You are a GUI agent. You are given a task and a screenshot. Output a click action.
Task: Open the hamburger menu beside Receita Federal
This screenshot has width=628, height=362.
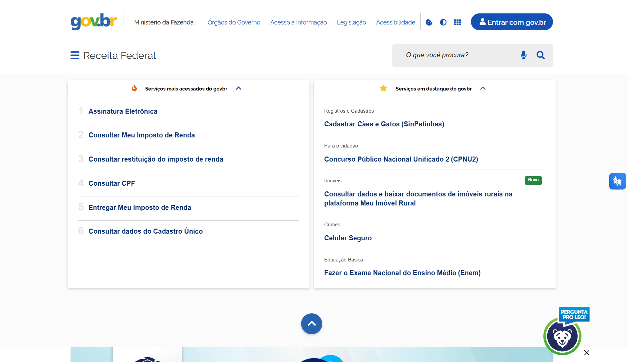75,55
